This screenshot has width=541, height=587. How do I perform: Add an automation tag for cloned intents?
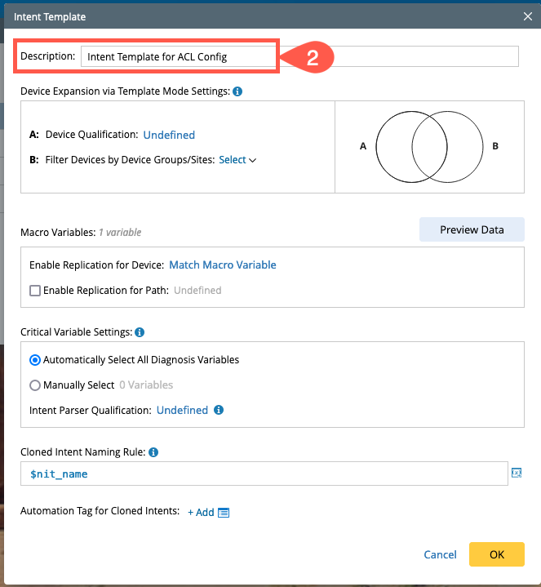[x=201, y=512]
